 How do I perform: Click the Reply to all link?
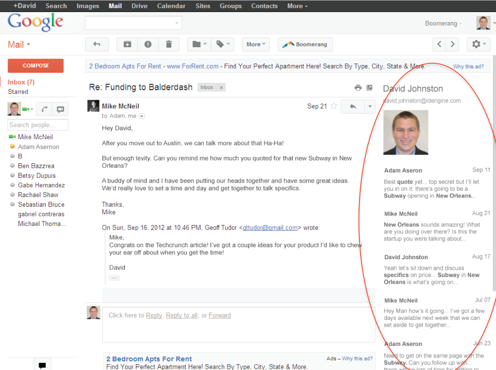pos(182,315)
